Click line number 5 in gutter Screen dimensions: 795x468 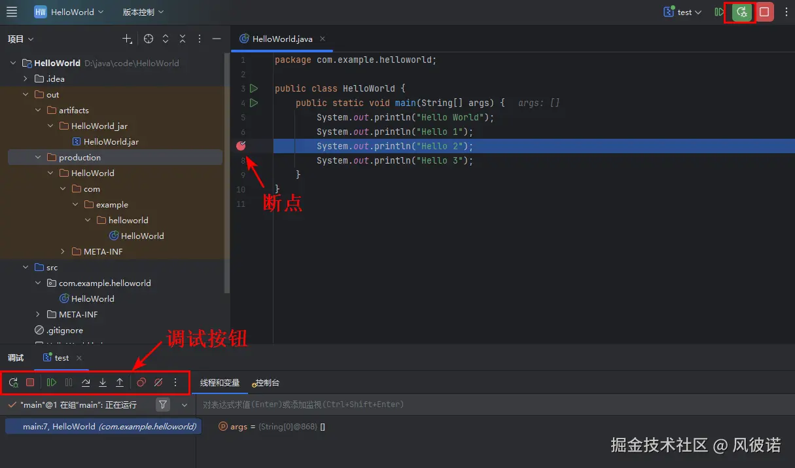pyautogui.click(x=243, y=117)
